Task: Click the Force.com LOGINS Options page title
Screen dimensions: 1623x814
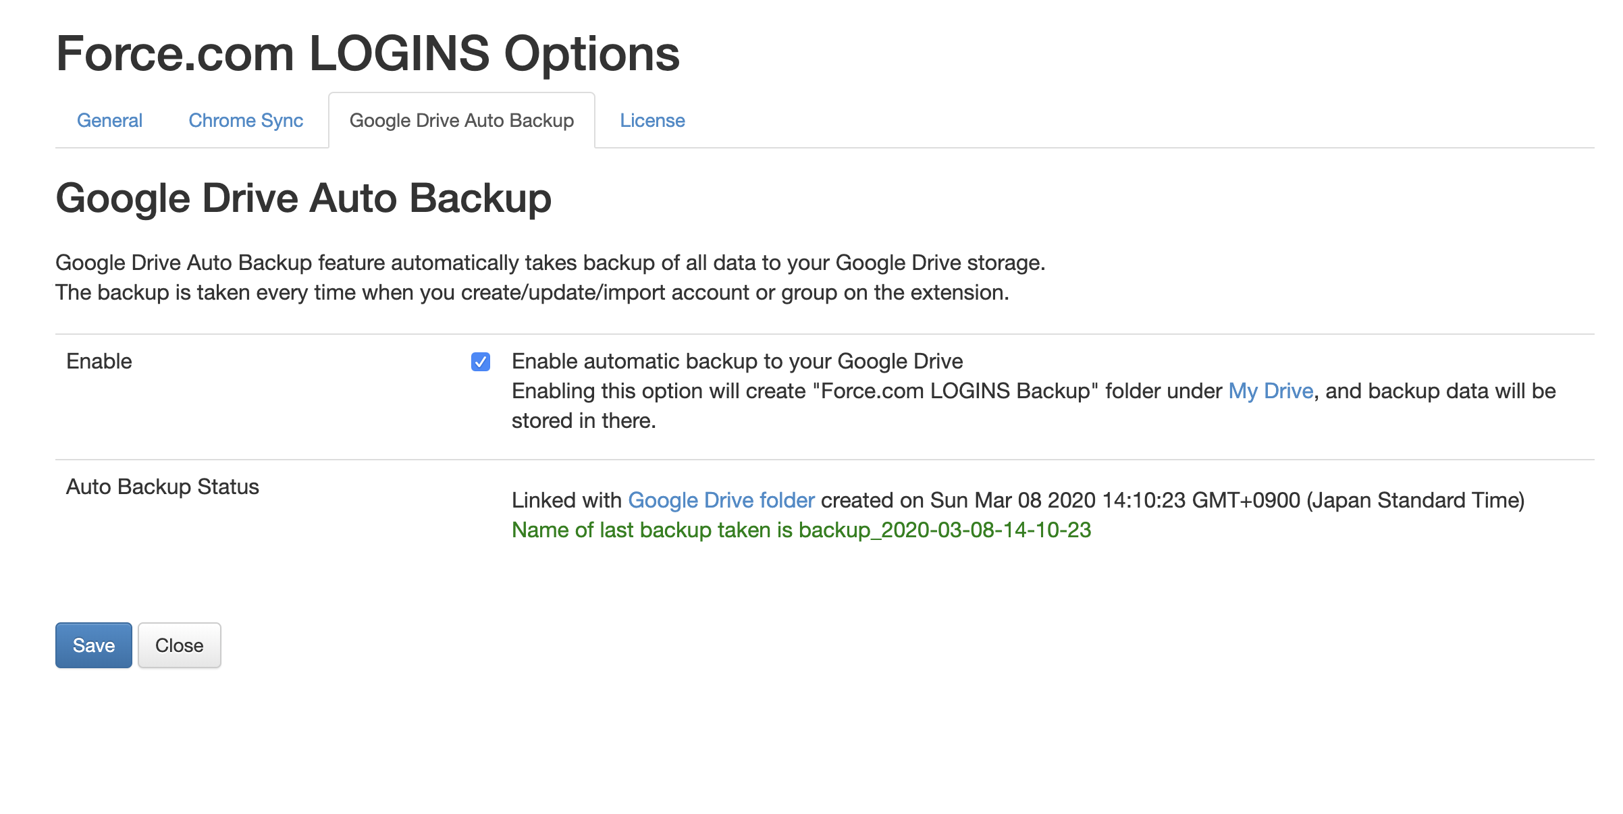Action: coord(368,54)
